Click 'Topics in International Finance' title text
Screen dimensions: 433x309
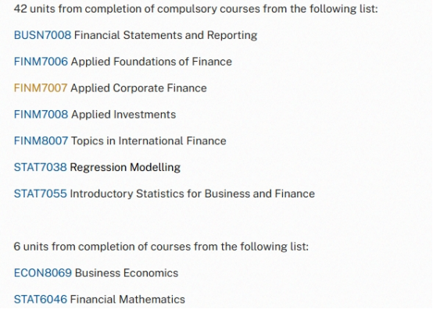click(x=149, y=141)
